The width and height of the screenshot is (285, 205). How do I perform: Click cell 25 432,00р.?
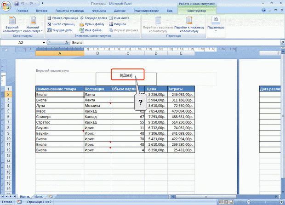point(181,150)
